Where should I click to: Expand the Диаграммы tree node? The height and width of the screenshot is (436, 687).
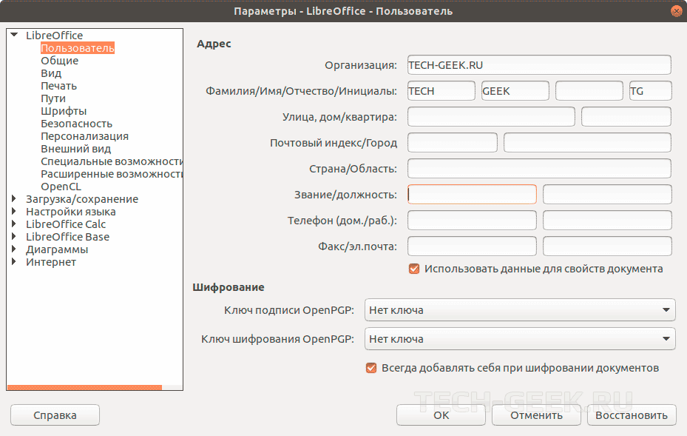[14, 249]
